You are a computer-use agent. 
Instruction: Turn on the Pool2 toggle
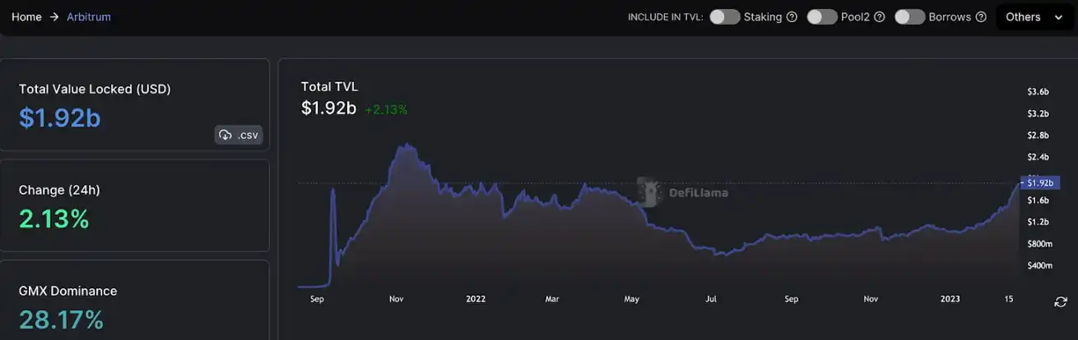click(822, 17)
